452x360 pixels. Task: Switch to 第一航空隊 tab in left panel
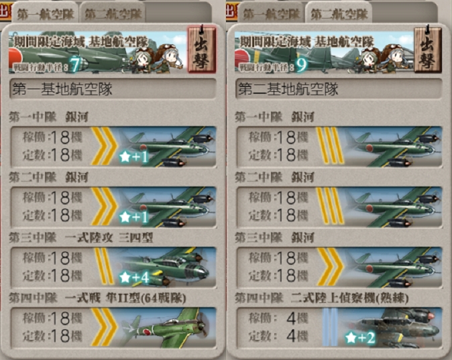click(x=45, y=13)
